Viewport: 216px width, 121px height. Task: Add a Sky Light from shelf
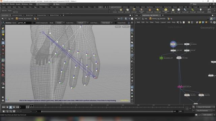173,10
